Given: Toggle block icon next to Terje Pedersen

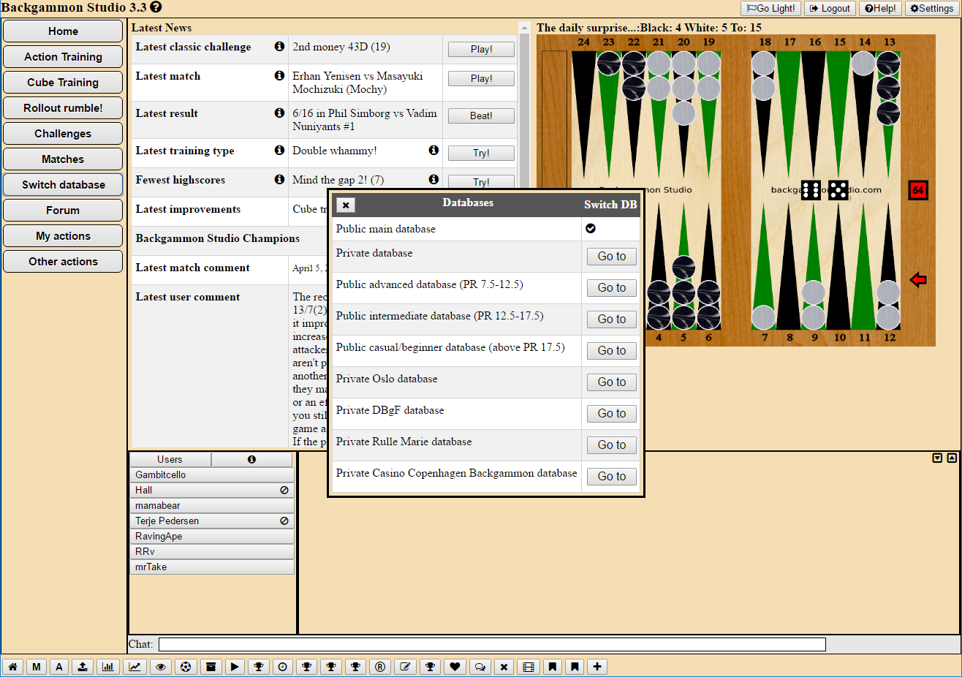Looking at the screenshot, I should click(284, 521).
